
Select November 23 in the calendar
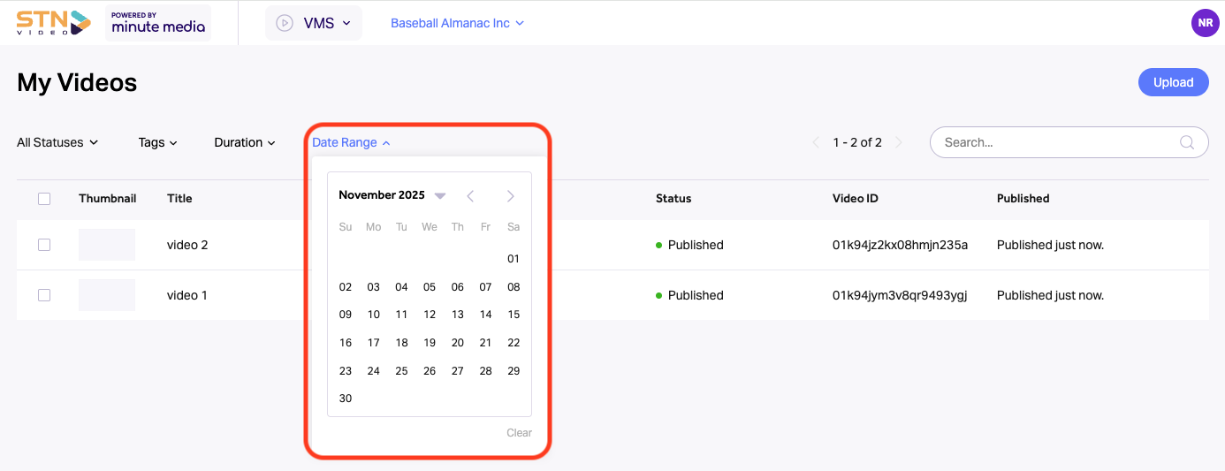coord(346,371)
